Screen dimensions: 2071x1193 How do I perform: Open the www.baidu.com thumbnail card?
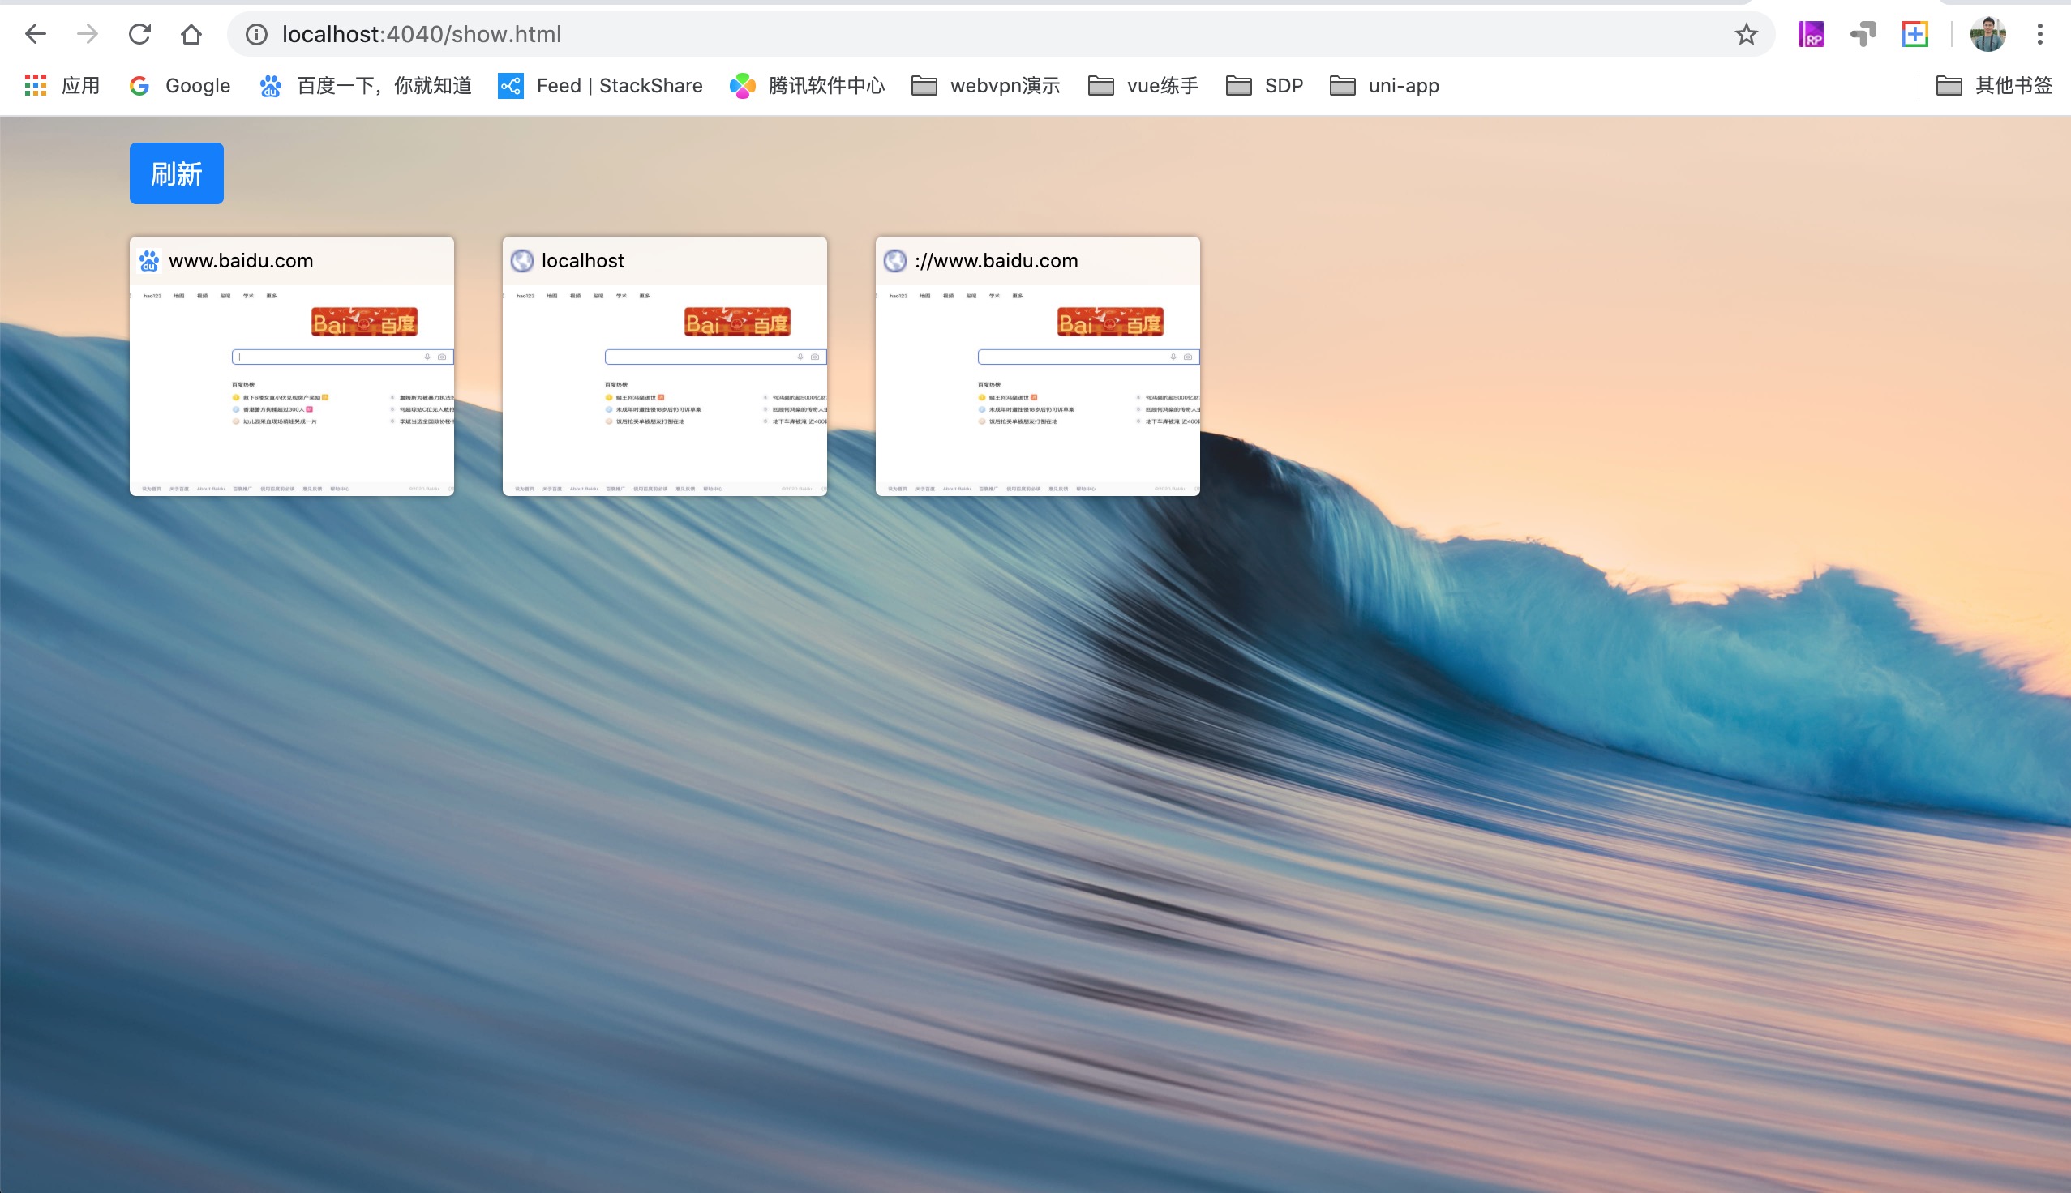point(292,366)
